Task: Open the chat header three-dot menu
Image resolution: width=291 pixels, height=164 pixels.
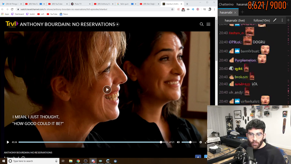Action: pos(282,20)
